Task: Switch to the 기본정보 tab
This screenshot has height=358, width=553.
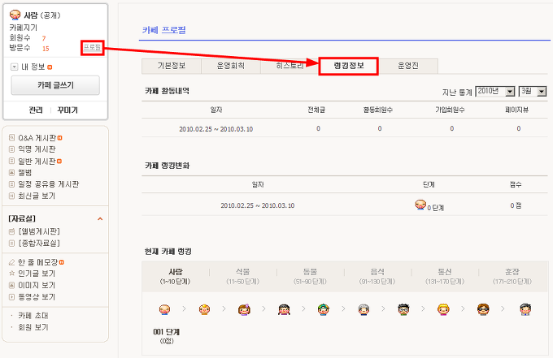Action: [172, 67]
